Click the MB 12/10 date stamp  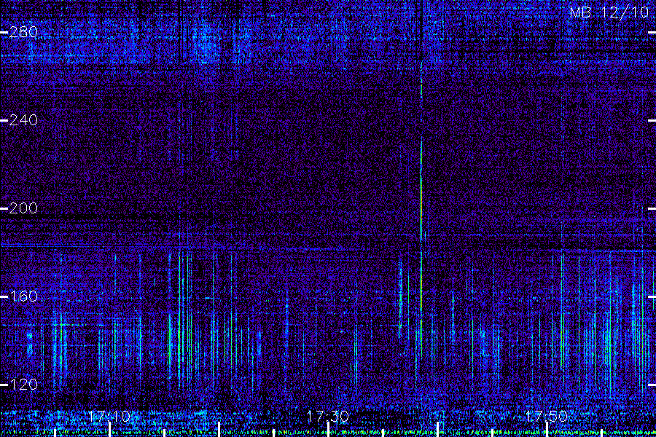609,12
